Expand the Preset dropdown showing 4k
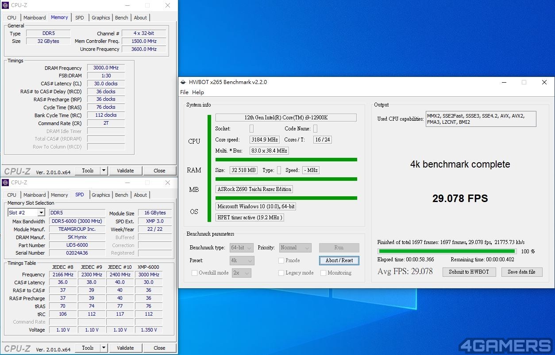This screenshot has width=555, height=355. [242, 260]
